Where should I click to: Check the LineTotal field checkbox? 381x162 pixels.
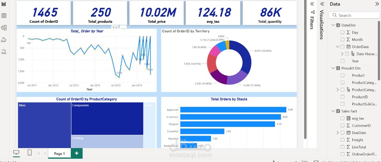[342, 147]
